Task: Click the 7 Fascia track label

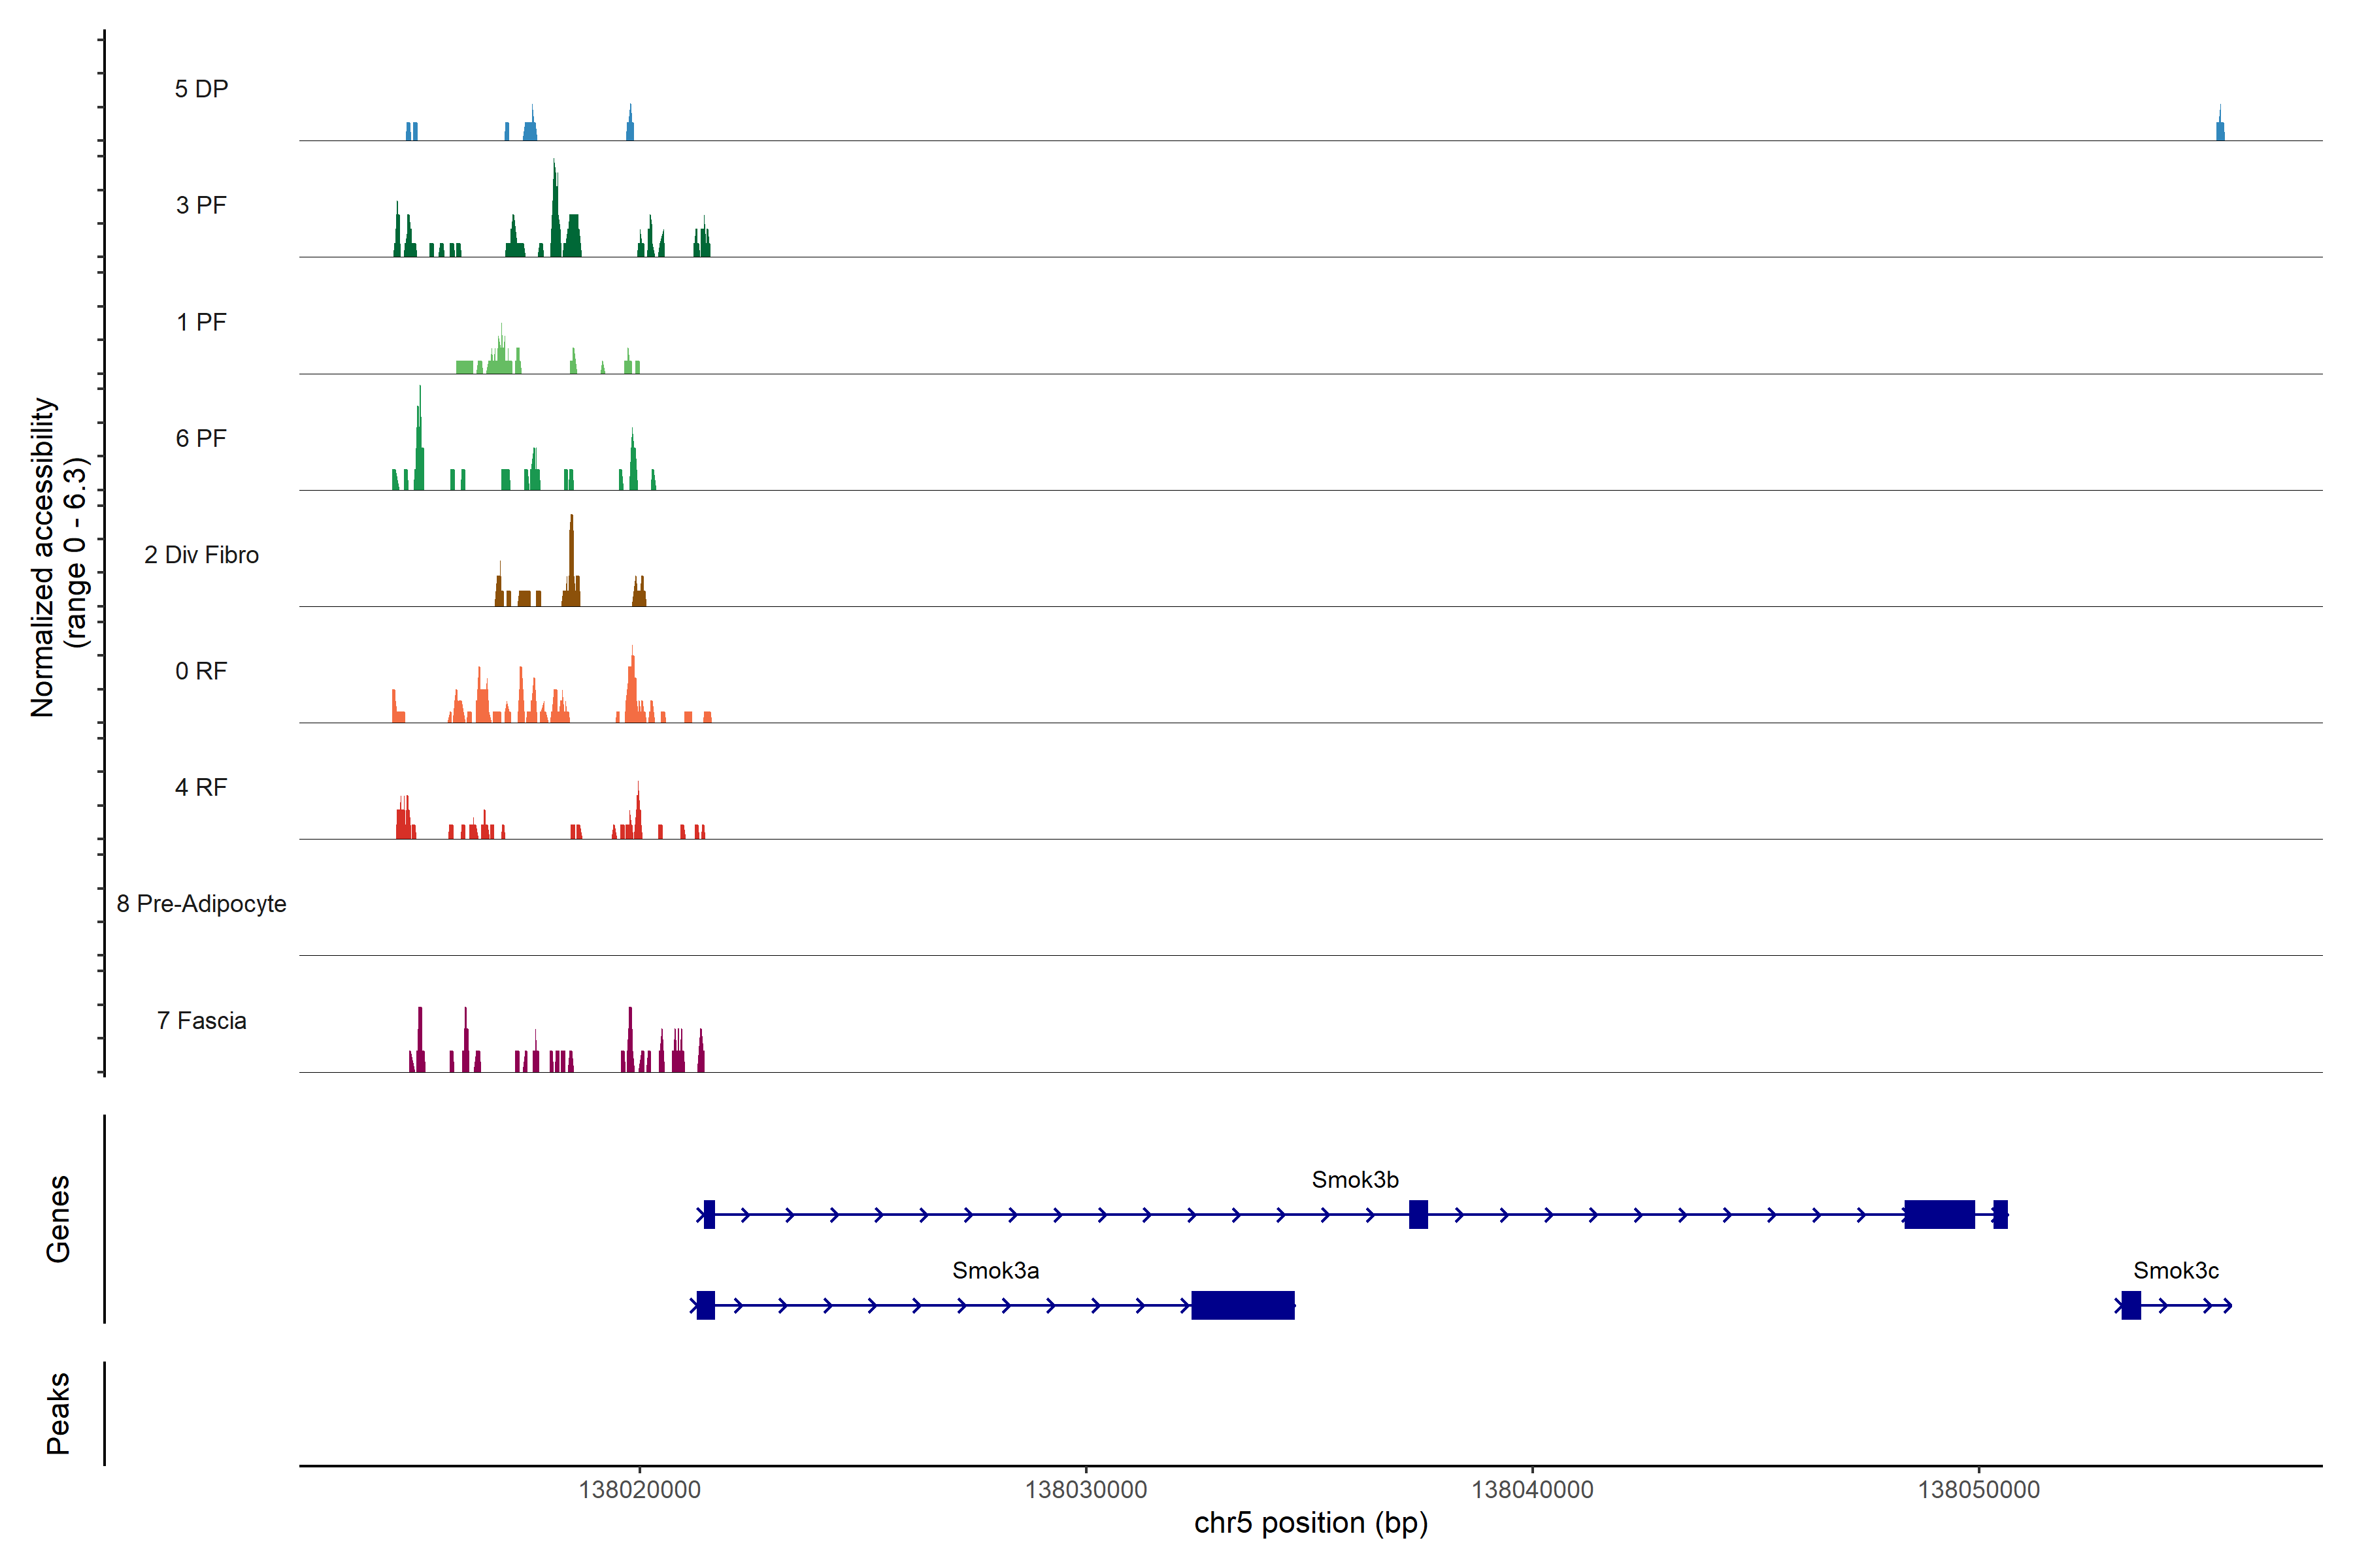Action: point(201,1021)
